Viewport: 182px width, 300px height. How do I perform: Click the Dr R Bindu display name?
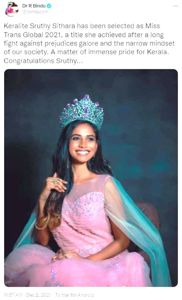coord(34,6)
